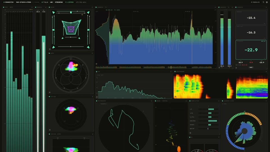Toggle the LISTEN speaker control

point(69,2)
